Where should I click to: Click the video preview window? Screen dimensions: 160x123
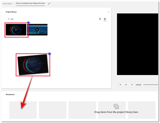[138, 44]
